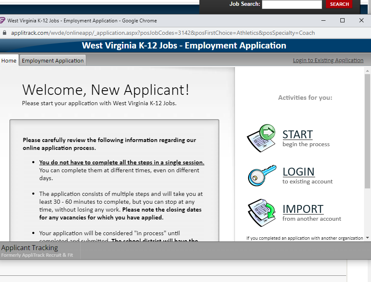Click the START application icon
371x282 pixels.
(x=261, y=138)
